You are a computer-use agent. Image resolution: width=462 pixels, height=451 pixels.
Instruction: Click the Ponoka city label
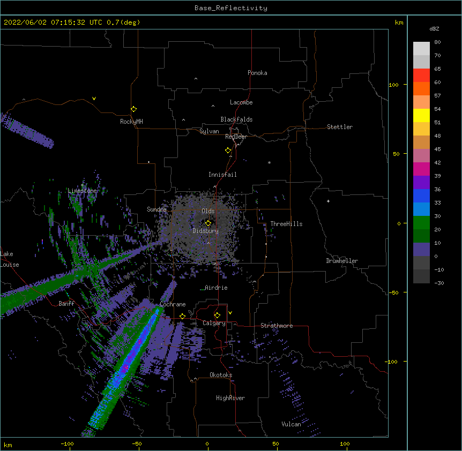(257, 73)
